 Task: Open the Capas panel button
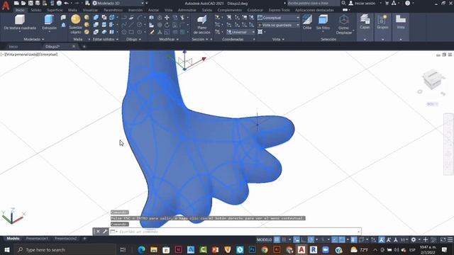pyautogui.click(x=365, y=26)
